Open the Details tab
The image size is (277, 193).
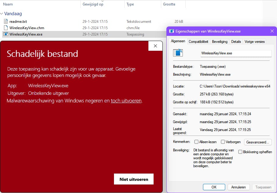click(x=236, y=42)
